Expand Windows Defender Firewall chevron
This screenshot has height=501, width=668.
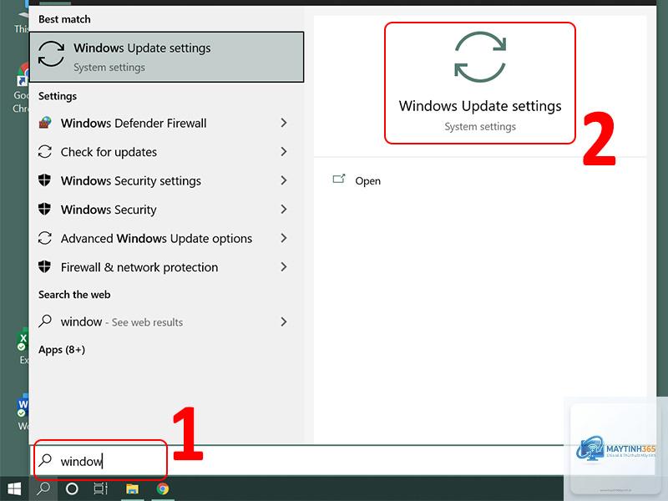pos(284,123)
